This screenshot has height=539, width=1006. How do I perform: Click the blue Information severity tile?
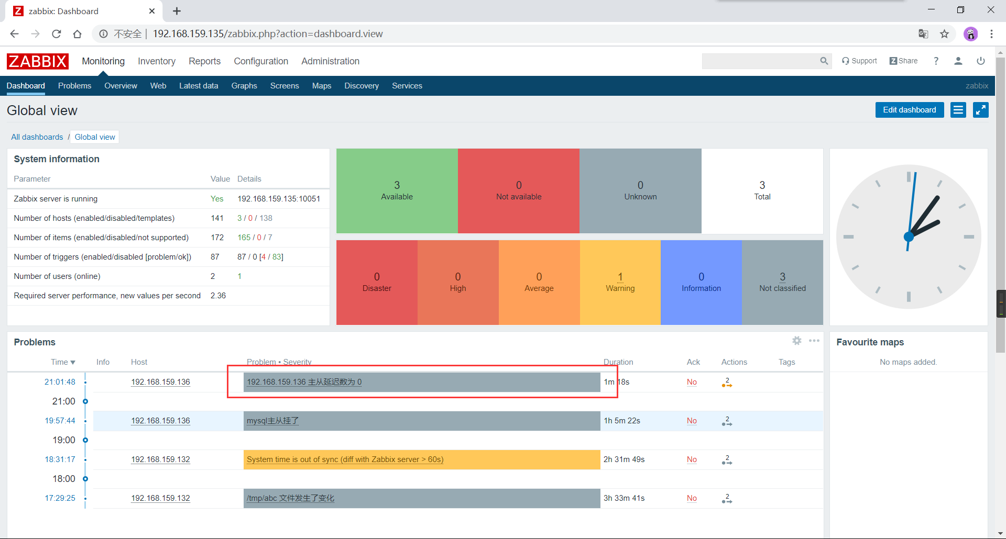(x=701, y=283)
